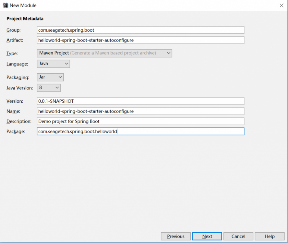This screenshot has width=288, height=243.
Task: Click inside the Package input field
Action: pyautogui.click(x=140, y=131)
